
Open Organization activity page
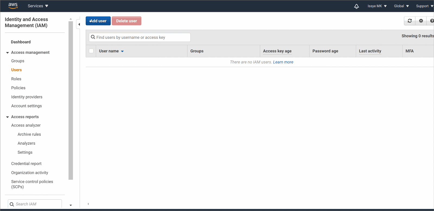(x=30, y=173)
